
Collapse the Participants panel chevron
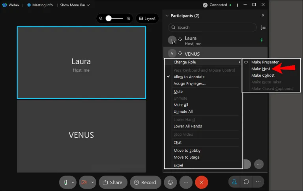pos(167,16)
